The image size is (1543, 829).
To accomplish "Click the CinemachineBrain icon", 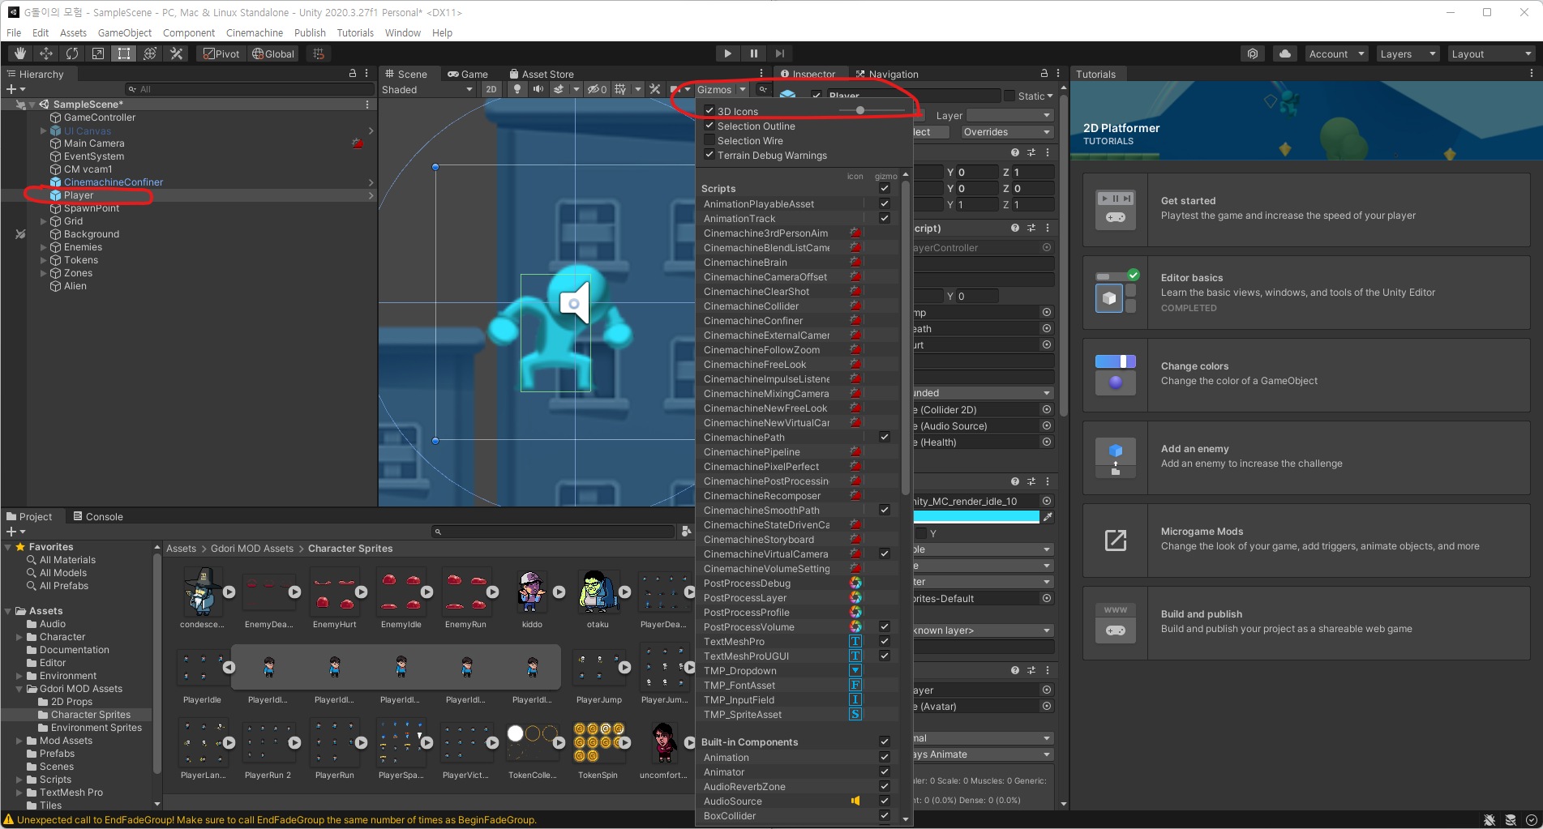I will click(x=855, y=262).
